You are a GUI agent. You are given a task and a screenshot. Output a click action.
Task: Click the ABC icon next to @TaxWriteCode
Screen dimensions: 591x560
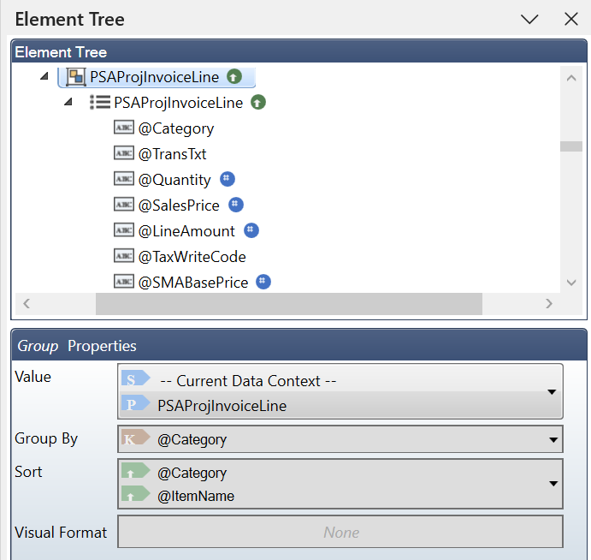(123, 256)
